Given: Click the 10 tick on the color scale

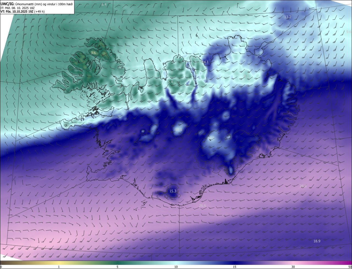Looking at the screenshot, I should (x=176, y=267).
